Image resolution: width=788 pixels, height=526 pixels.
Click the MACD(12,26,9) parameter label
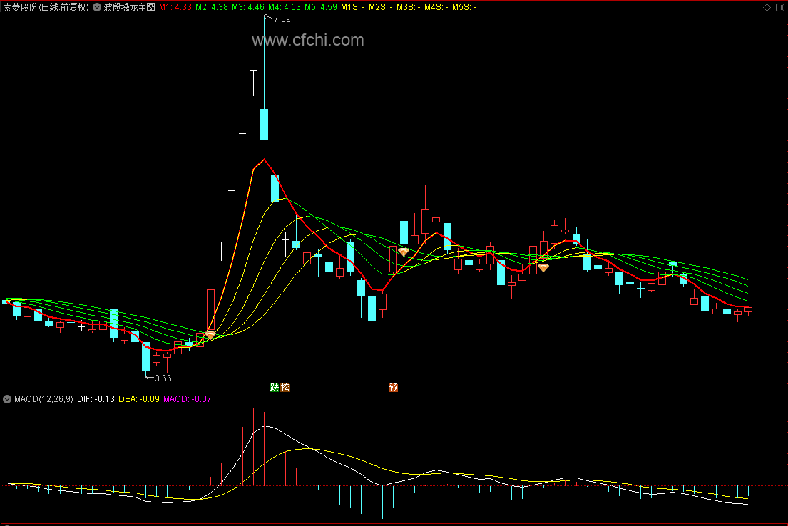44,399
